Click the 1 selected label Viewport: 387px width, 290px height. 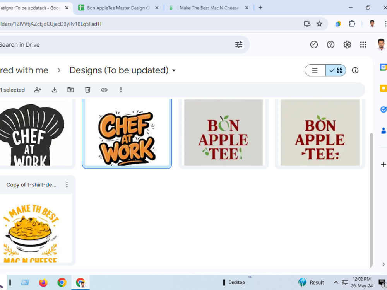point(12,90)
